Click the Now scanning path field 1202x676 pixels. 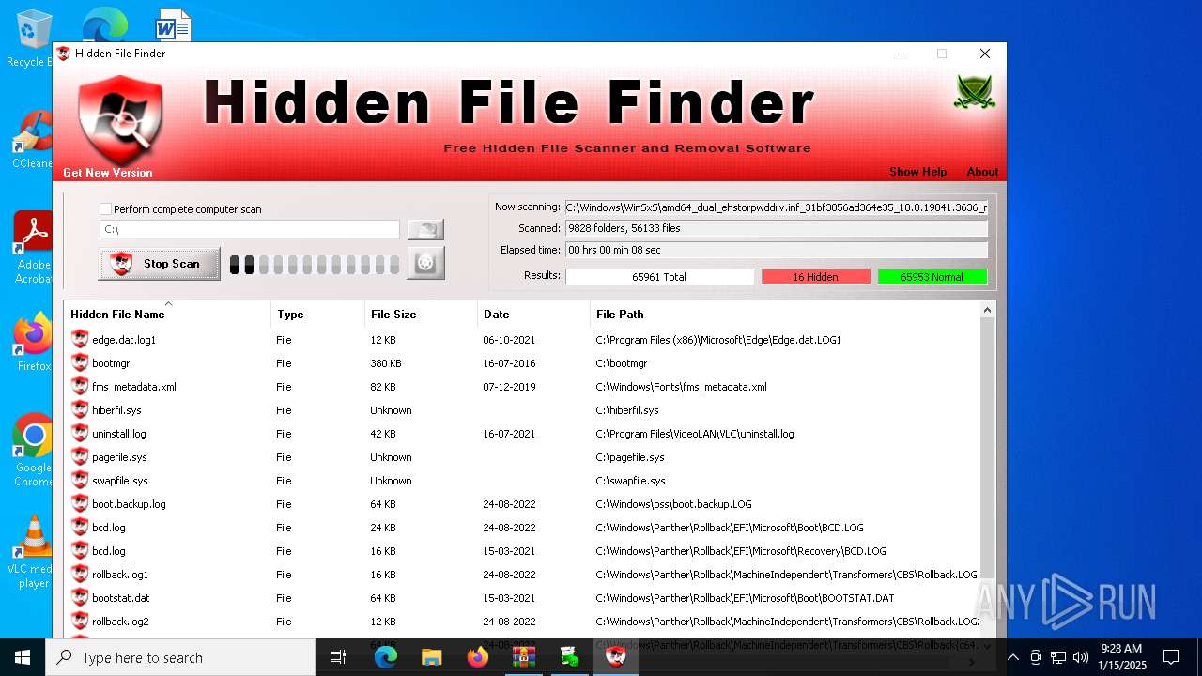(x=776, y=207)
